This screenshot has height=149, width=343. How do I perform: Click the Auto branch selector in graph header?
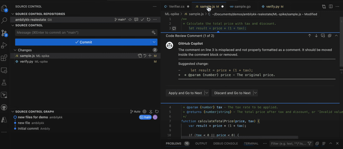(x=135, y=111)
